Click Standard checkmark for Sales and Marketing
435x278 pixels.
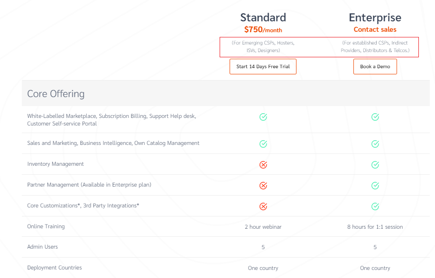click(x=263, y=144)
